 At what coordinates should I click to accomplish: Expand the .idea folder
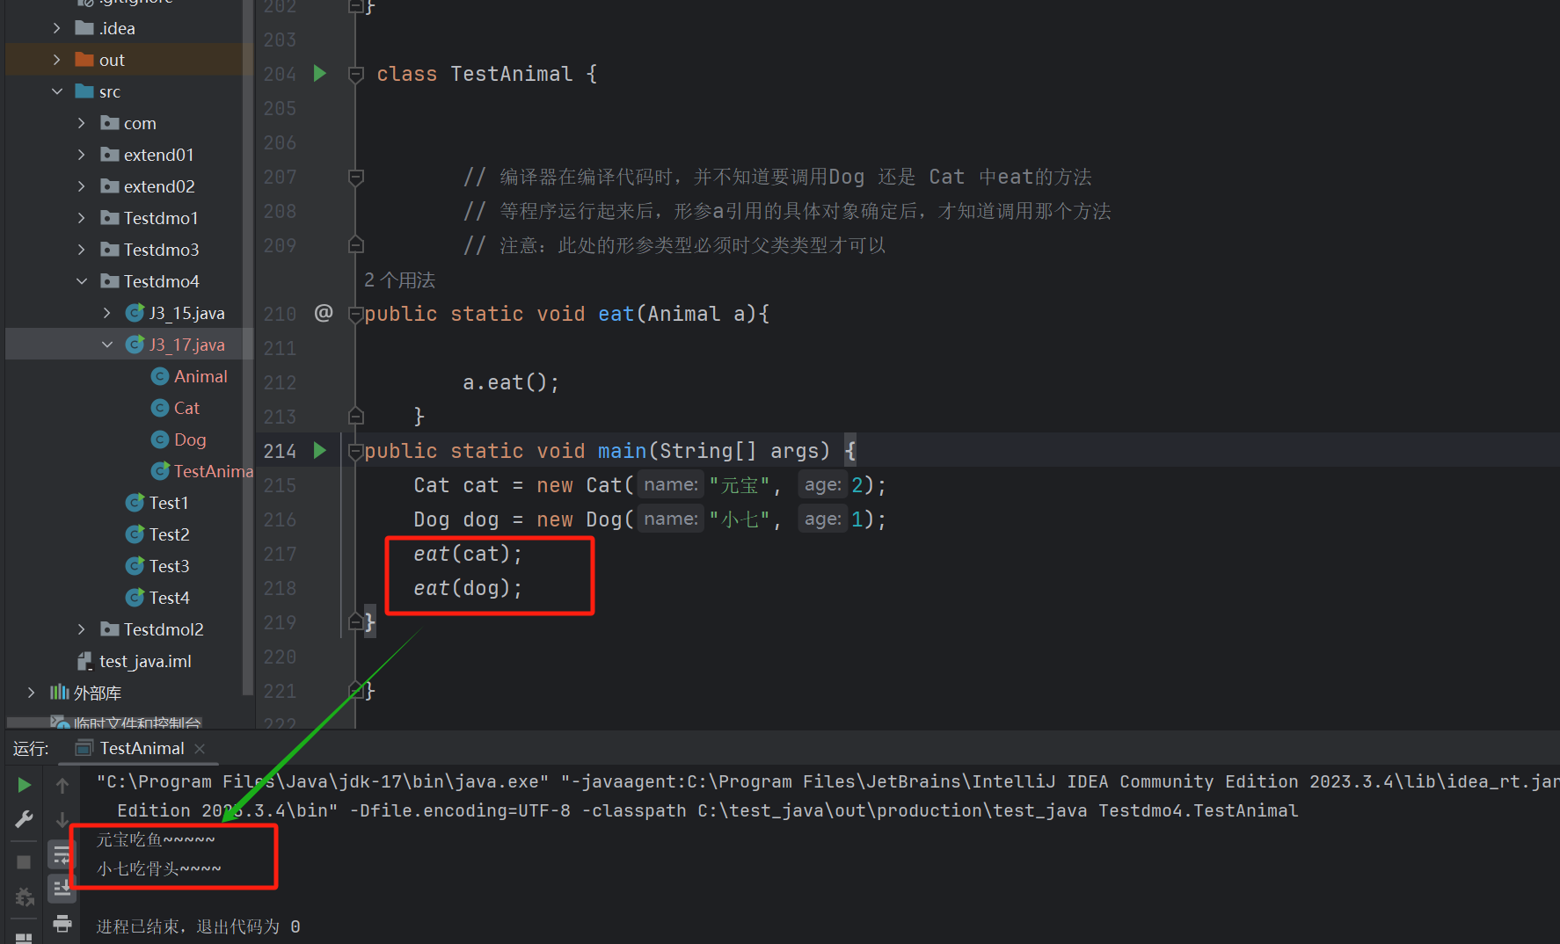(x=56, y=28)
